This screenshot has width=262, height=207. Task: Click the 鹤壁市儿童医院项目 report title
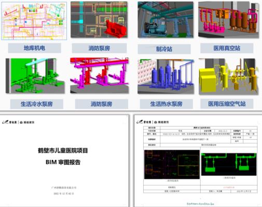[63, 151]
